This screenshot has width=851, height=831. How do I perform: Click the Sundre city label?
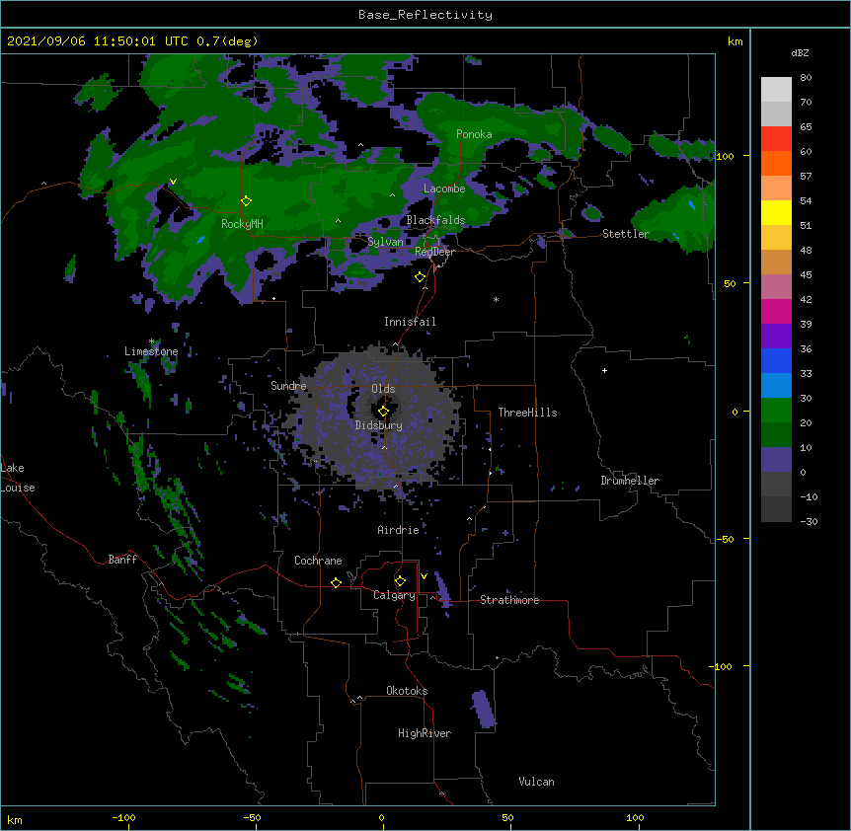point(288,386)
